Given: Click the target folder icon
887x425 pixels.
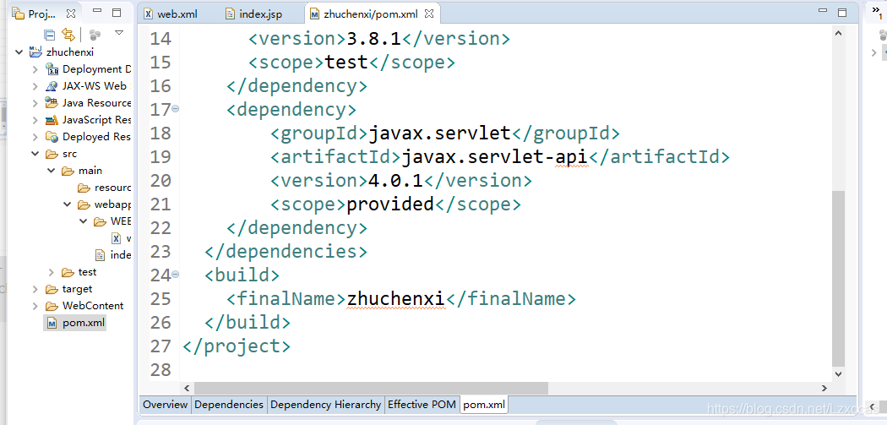Looking at the screenshot, I should (x=52, y=289).
